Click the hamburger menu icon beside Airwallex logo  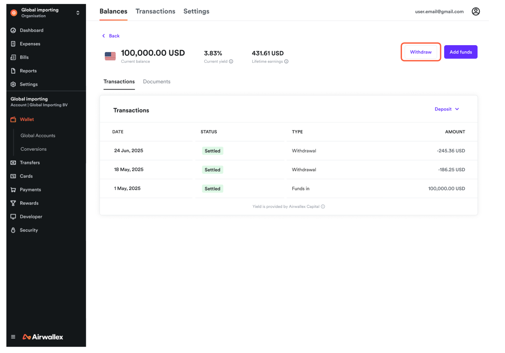(13, 337)
